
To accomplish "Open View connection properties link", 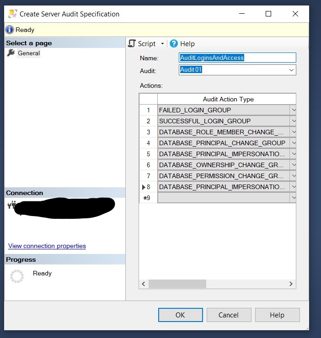I will point(47,246).
